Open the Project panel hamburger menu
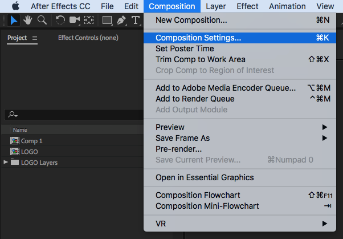 (x=35, y=38)
